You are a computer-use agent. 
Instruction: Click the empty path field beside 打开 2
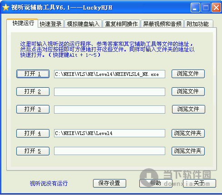tap(109, 92)
